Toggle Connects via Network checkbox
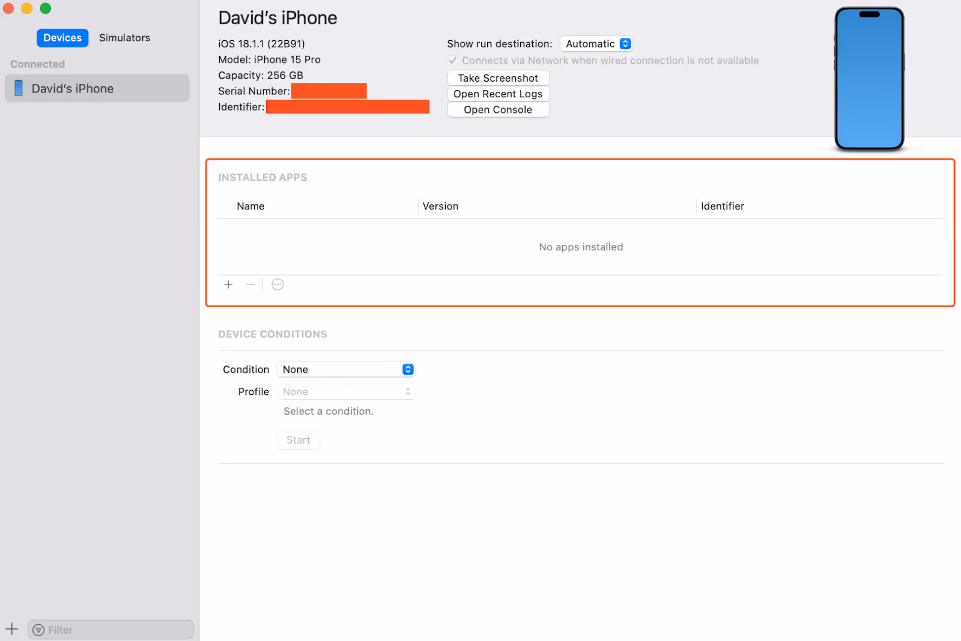Viewport: 961px width, 641px height. coord(453,60)
